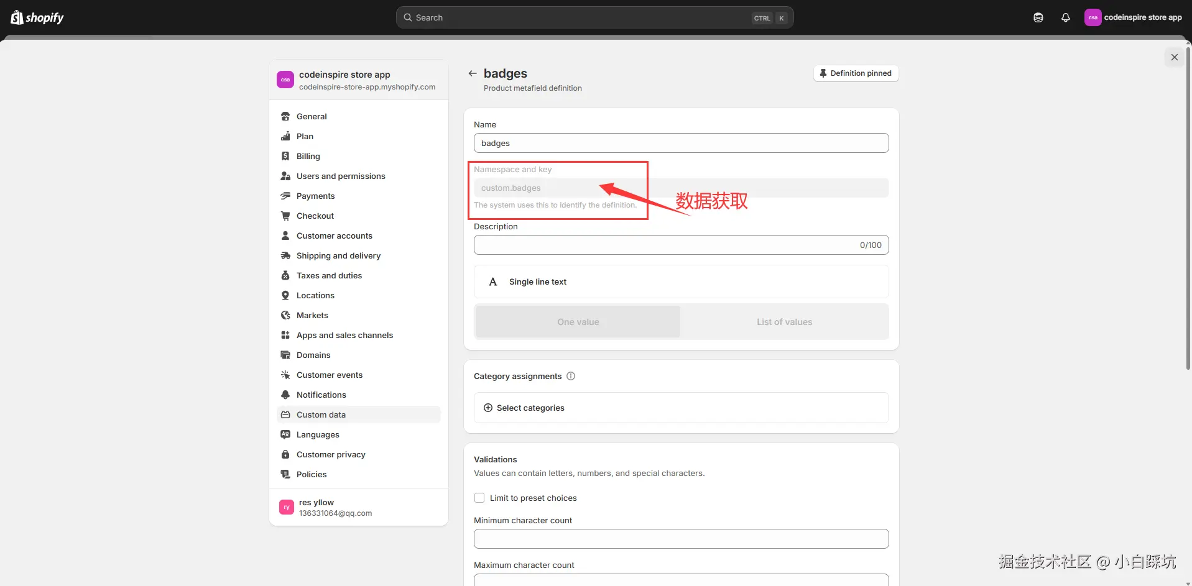Click the Policies icon
Image resolution: width=1192 pixels, height=586 pixels.
click(x=285, y=474)
